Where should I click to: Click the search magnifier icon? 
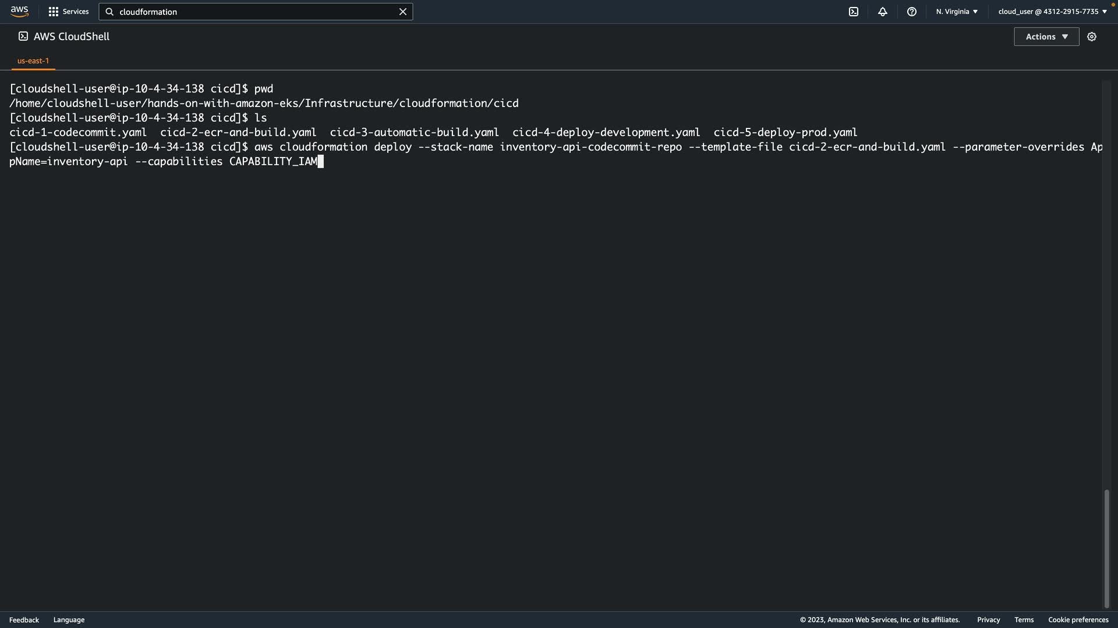tap(109, 12)
